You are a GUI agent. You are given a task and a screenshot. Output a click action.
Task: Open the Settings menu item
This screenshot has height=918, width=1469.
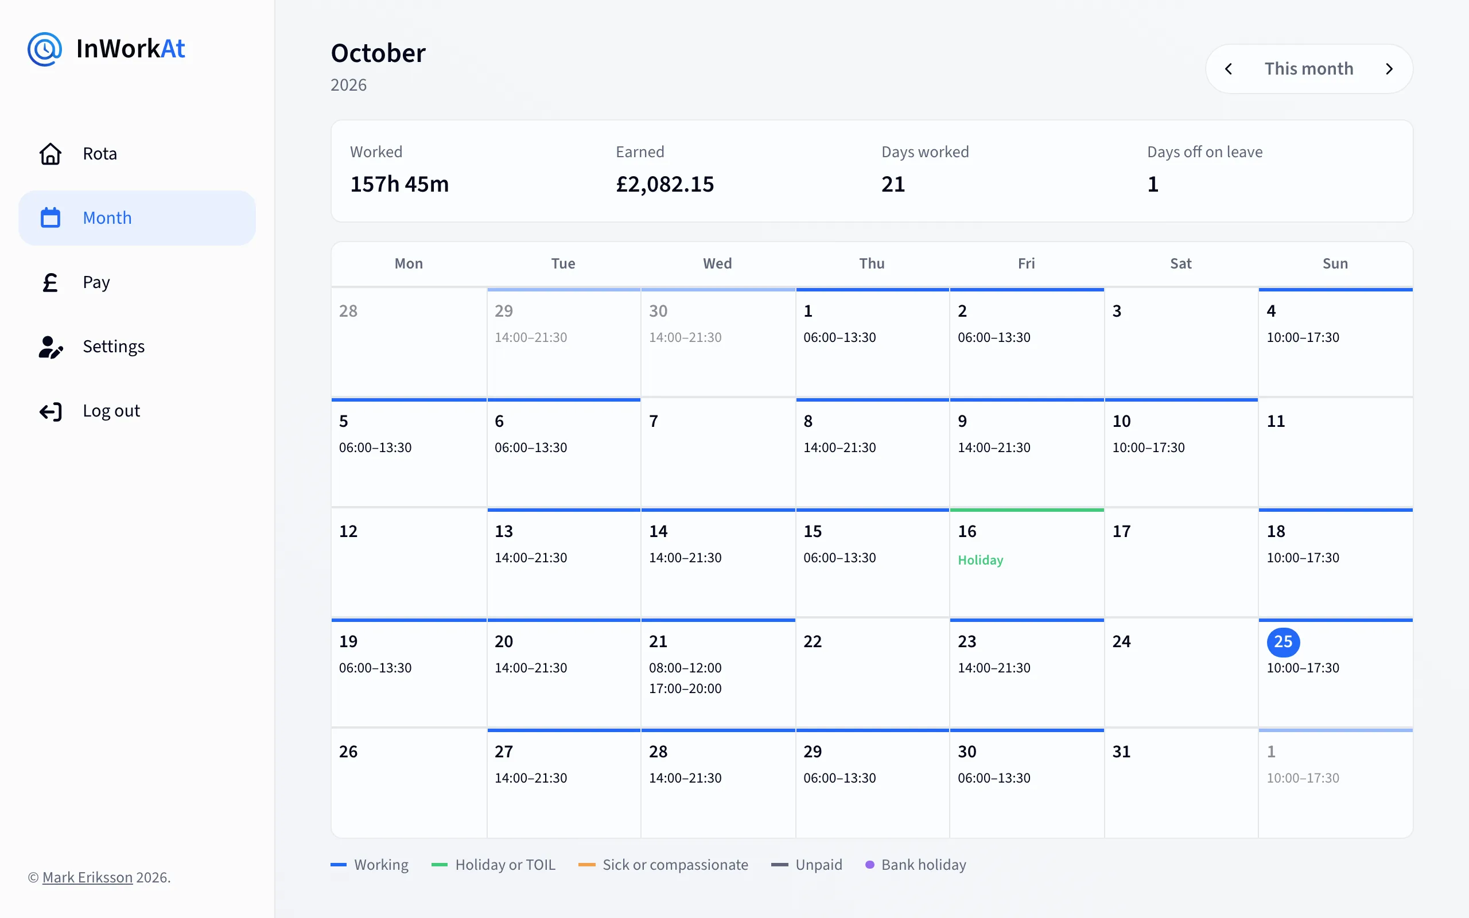(x=137, y=347)
